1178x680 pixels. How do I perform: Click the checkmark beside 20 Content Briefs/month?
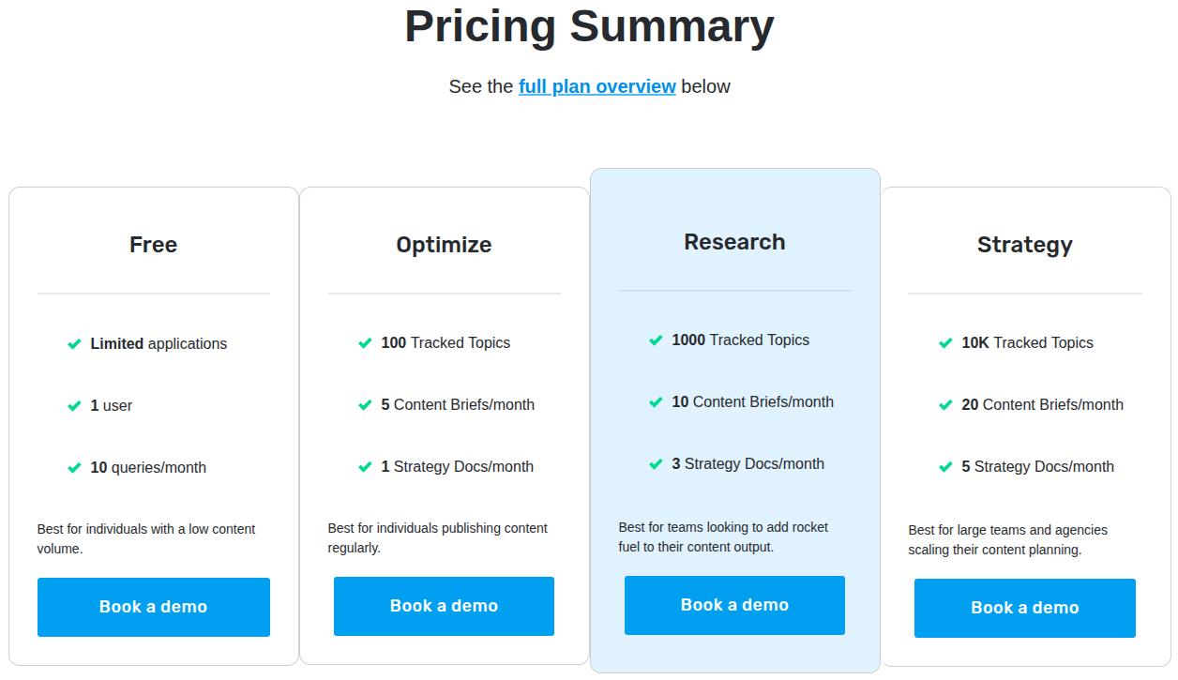[x=946, y=405]
